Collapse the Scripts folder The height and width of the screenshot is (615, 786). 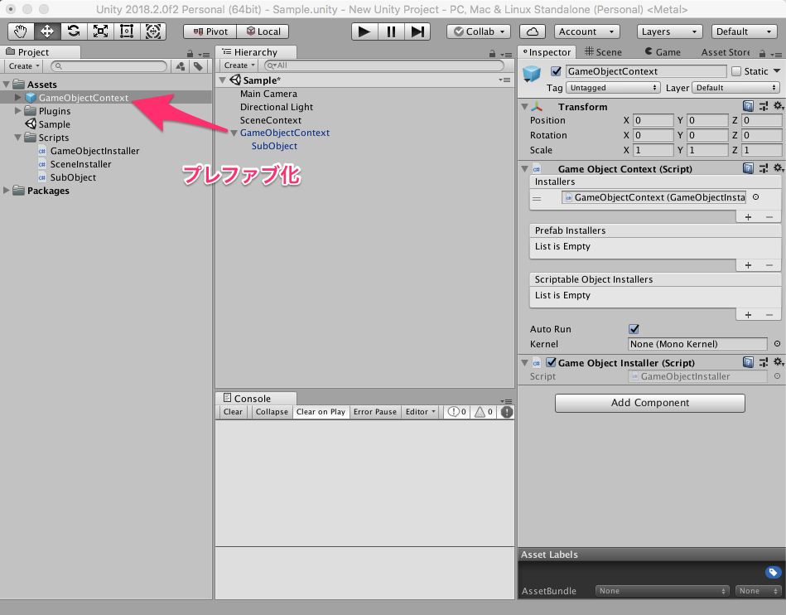coord(18,138)
